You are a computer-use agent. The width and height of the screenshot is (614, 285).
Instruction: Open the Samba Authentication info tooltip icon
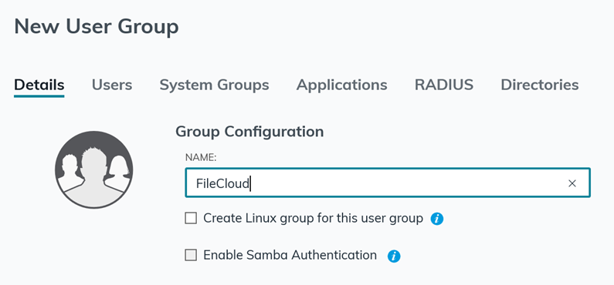pos(394,256)
